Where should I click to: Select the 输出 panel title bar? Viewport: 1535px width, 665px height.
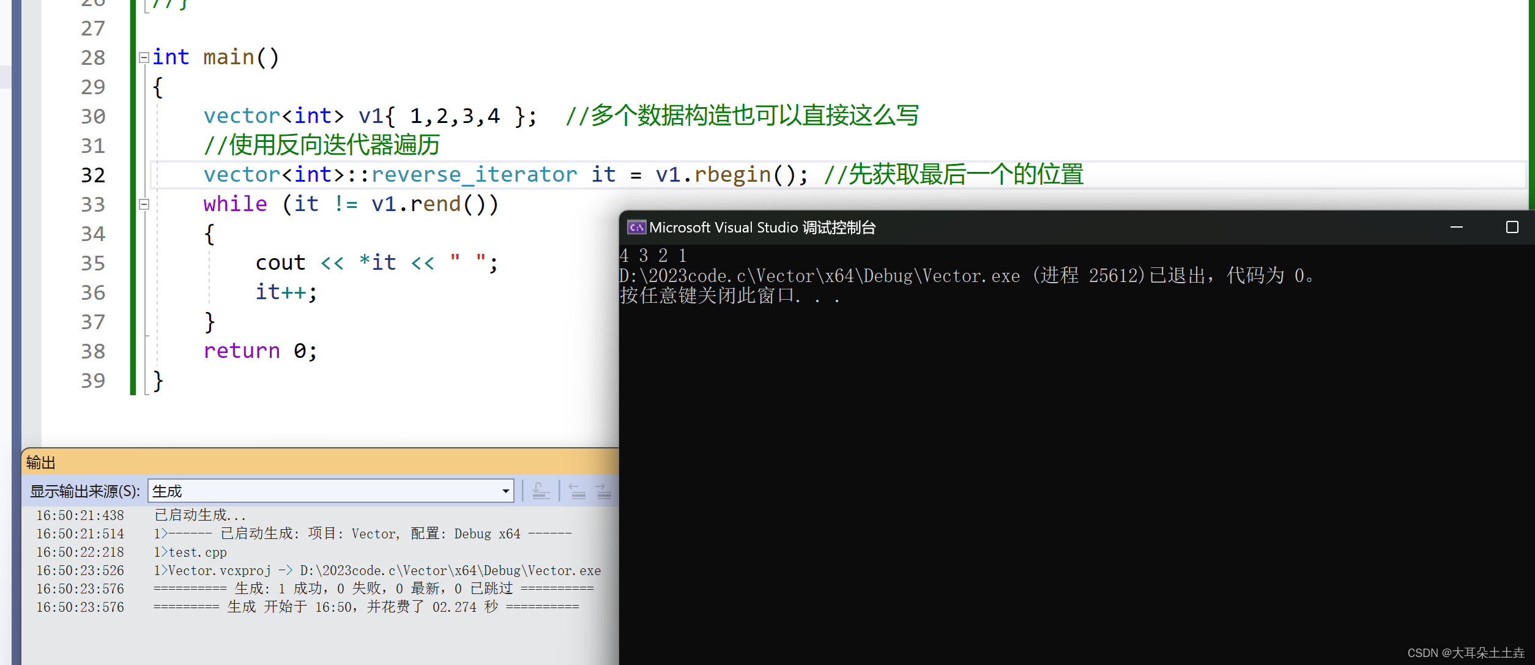tap(320, 462)
